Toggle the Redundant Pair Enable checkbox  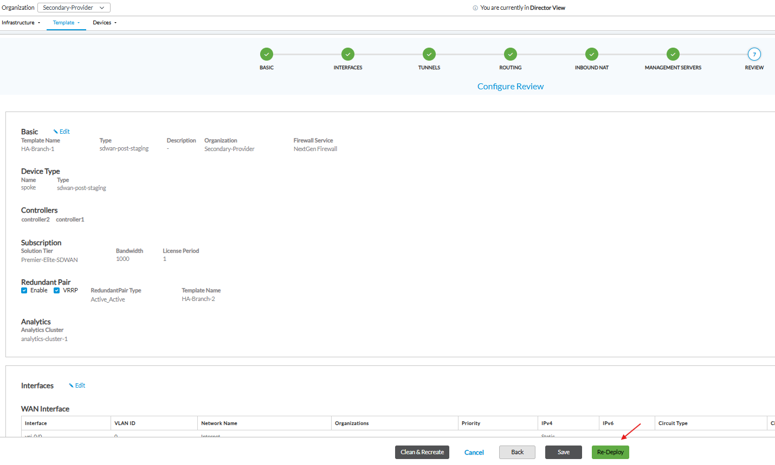(x=24, y=291)
